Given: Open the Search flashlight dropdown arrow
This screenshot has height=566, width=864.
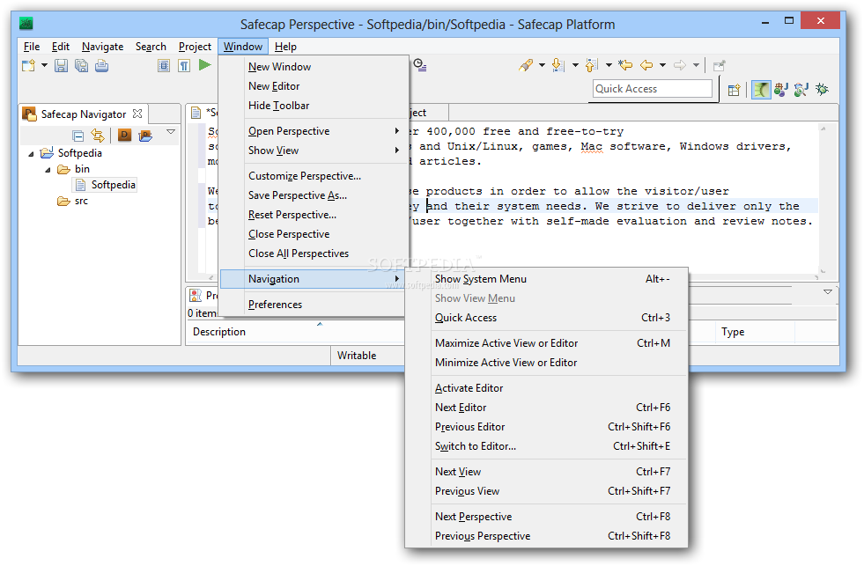Looking at the screenshot, I should (542, 65).
